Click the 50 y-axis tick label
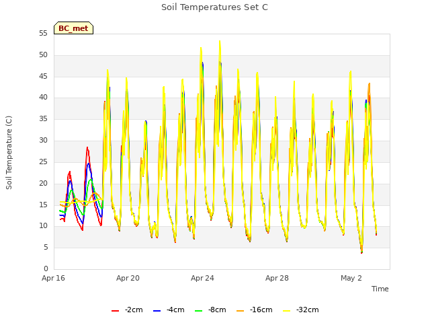430x323 pixels. [43, 55]
